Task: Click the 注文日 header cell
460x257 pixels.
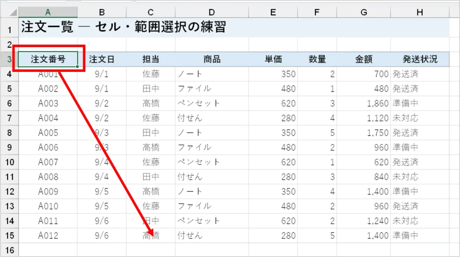Action: coord(102,59)
